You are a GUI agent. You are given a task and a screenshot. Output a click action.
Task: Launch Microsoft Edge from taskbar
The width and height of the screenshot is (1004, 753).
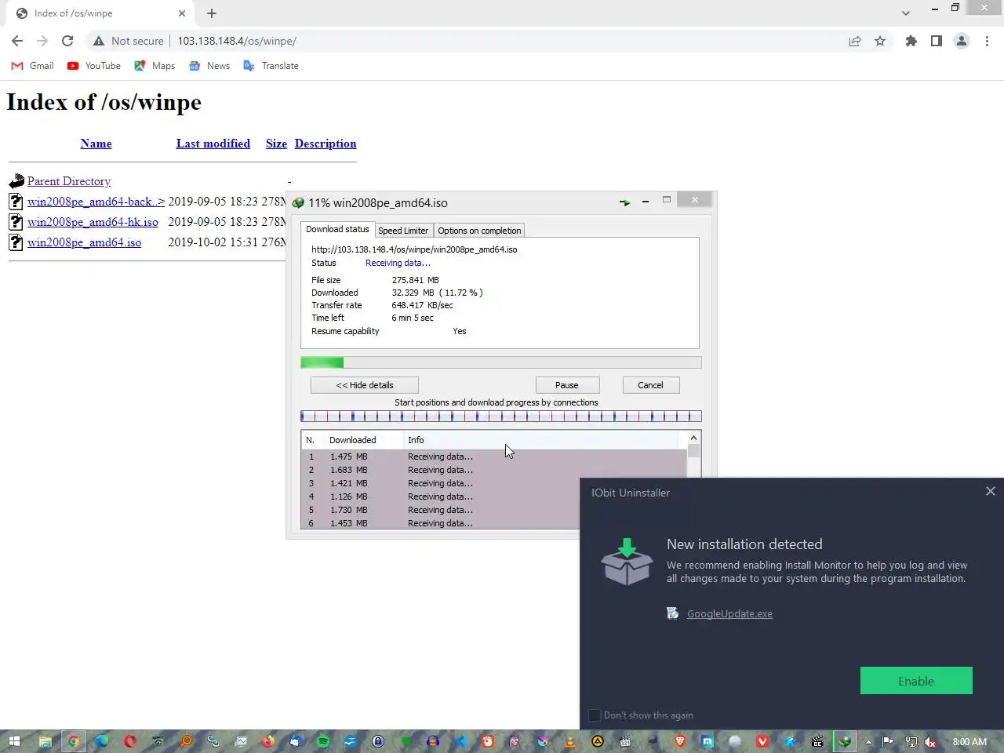tap(102, 741)
